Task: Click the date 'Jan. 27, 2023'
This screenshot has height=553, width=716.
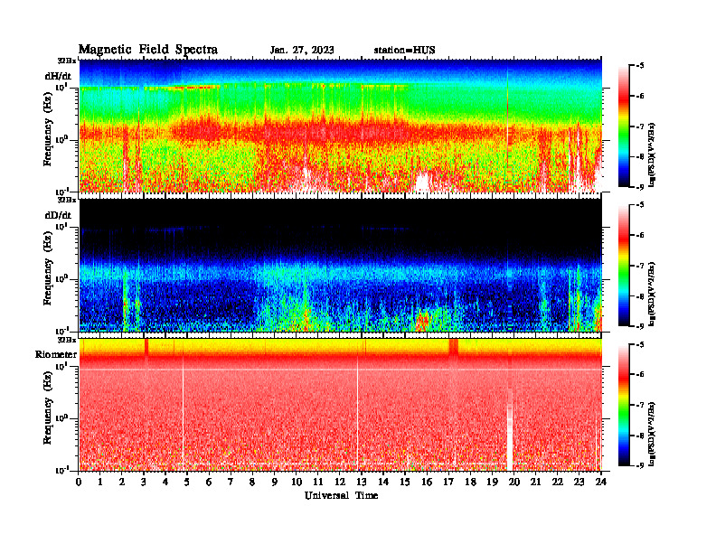Action: click(x=302, y=51)
